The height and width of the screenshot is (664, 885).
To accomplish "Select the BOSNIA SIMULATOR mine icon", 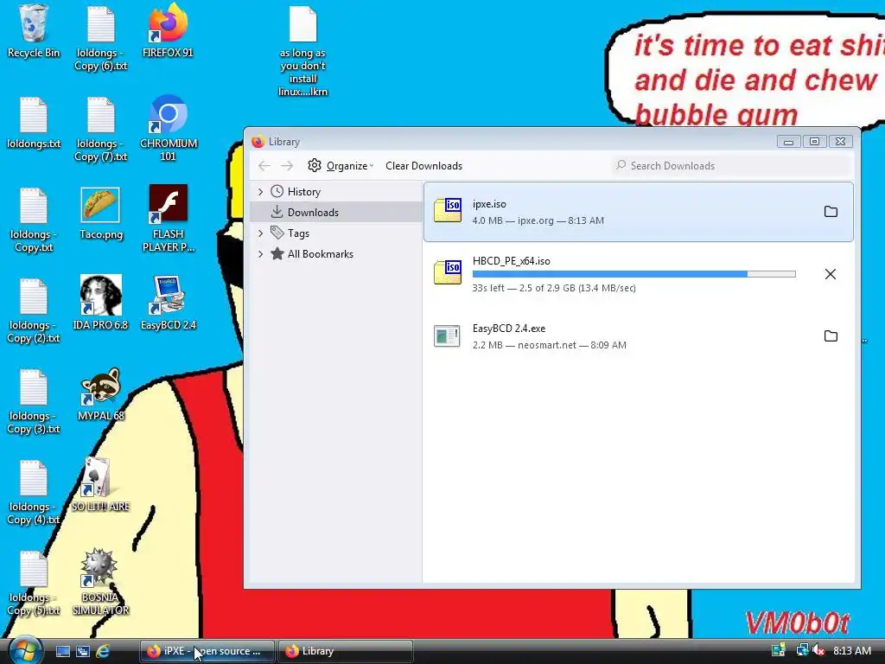I will [100, 582].
